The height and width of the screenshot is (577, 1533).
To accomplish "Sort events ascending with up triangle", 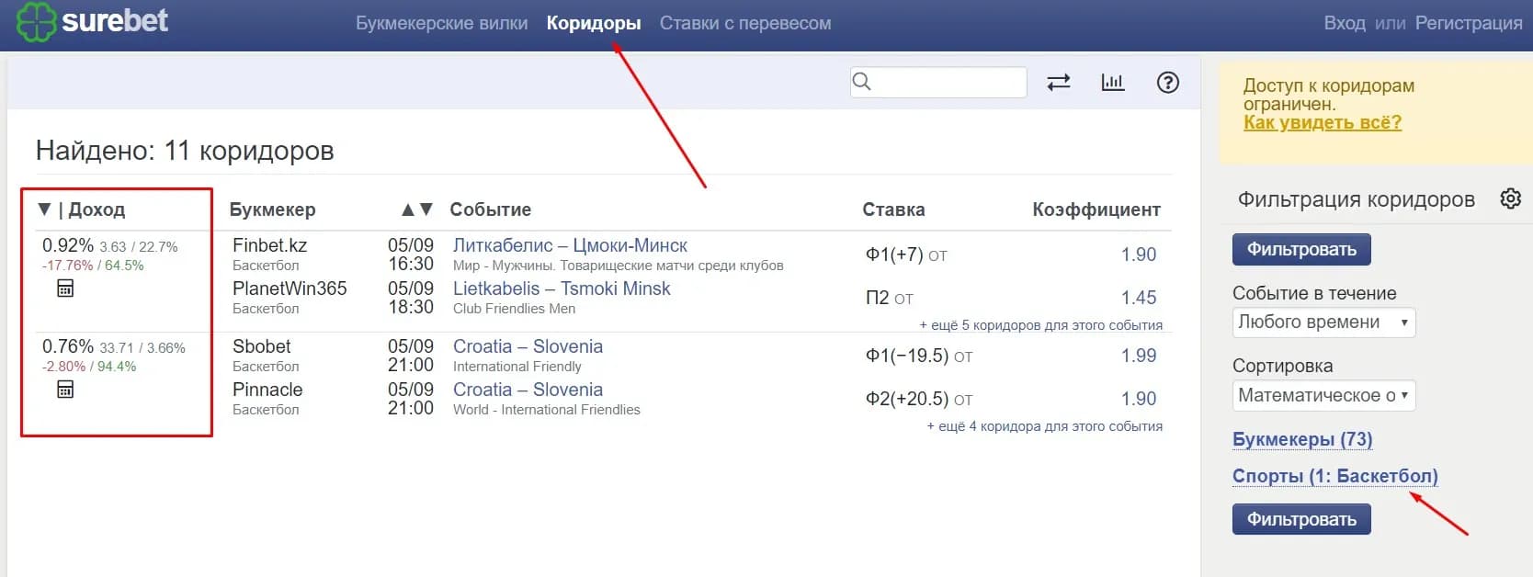I will [408, 209].
